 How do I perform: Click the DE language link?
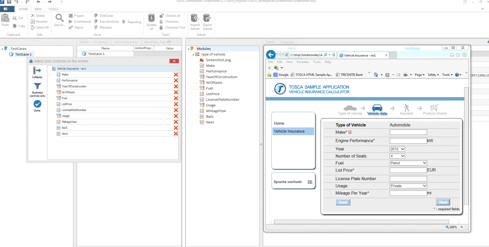pyautogui.click(x=310, y=182)
